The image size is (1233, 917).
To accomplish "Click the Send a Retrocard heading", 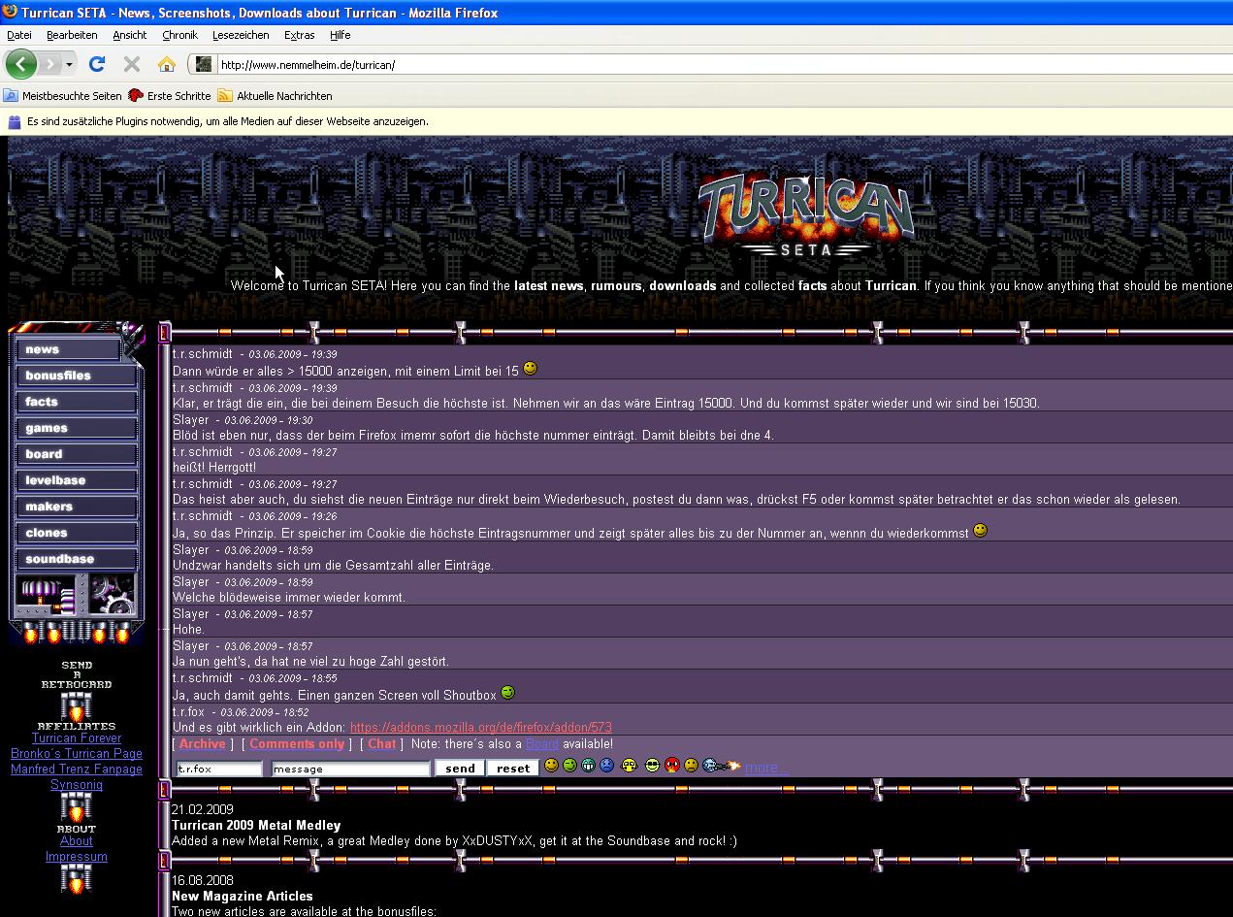I will click(x=77, y=674).
